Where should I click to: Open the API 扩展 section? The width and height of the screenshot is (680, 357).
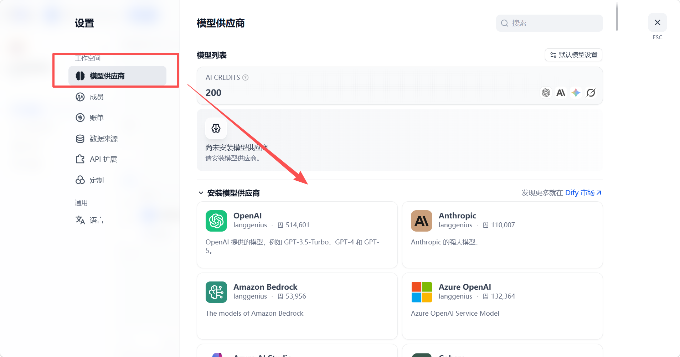point(117,159)
